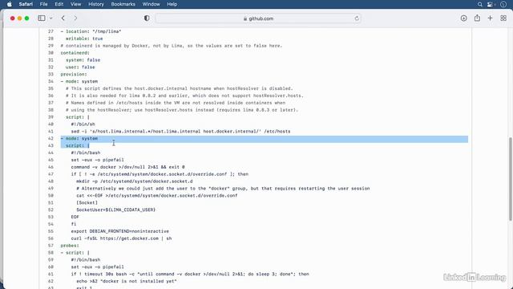Click the sed host.lima.internal command line

[x=180, y=132]
